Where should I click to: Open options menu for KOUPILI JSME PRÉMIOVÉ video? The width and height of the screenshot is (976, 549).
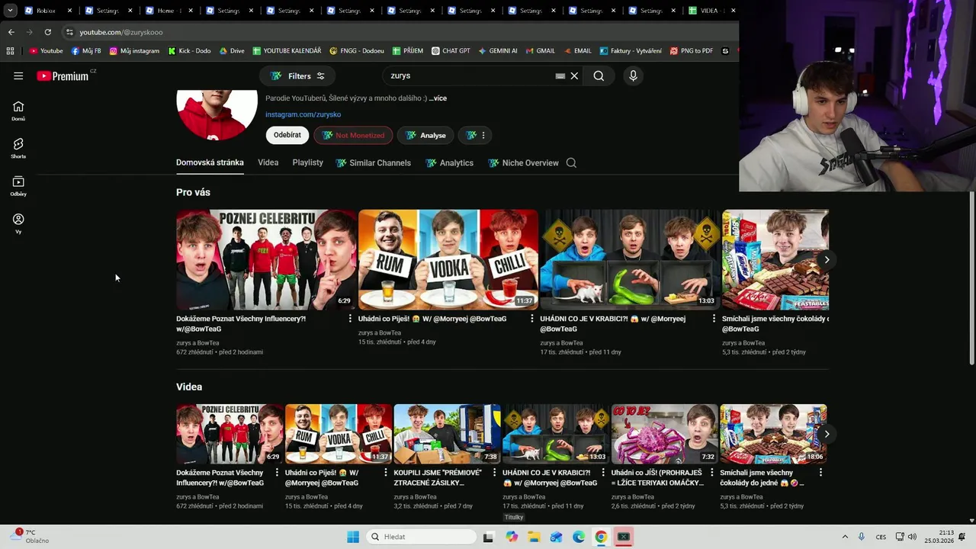point(494,473)
